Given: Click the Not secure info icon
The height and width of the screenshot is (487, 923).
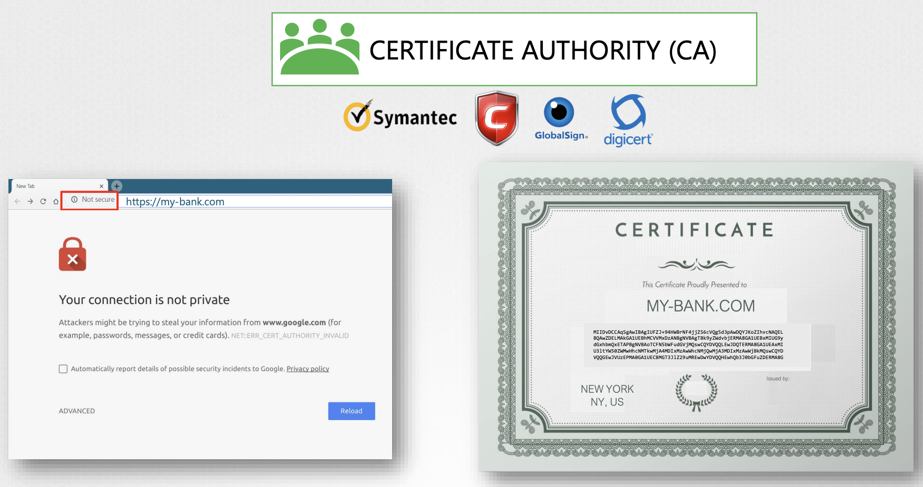Looking at the screenshot, I should click(74, 199).
